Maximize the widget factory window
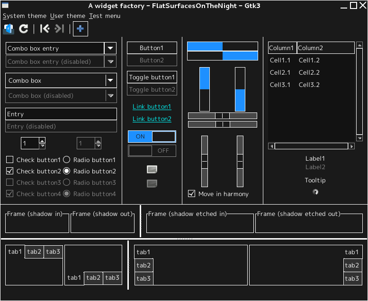Screen dimensions: 368x301 coord(353,5)
